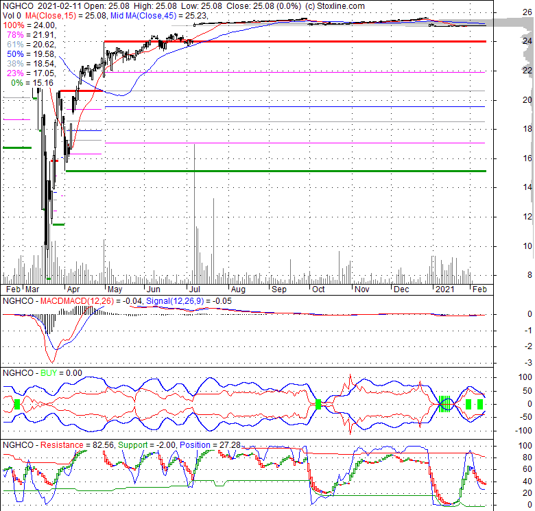
Task: Click the 'Nov' month axis label
Action: (361, 289)
